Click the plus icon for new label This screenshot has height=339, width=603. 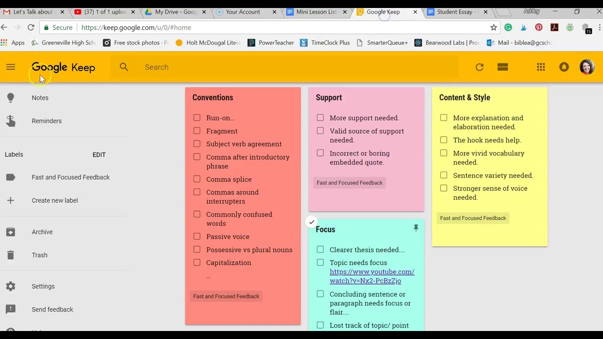point(10,200)
